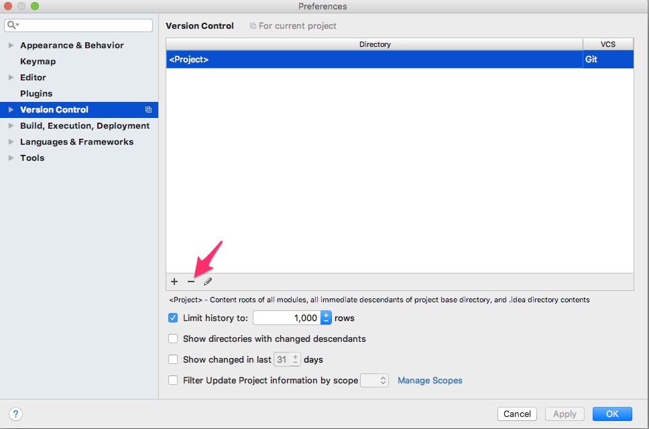Click the Cancel button
Screen dimensions: 649x429
[x=517, y=414]
